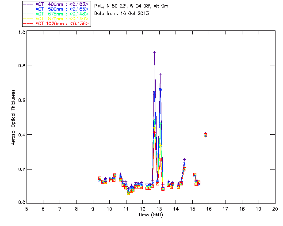Click the AOT 675nm green legend entry

[x=56, y=14]
